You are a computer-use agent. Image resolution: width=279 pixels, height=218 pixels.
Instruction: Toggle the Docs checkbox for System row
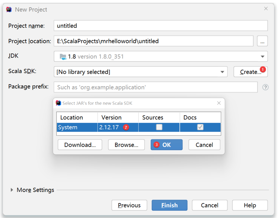(x=200, y=127)
